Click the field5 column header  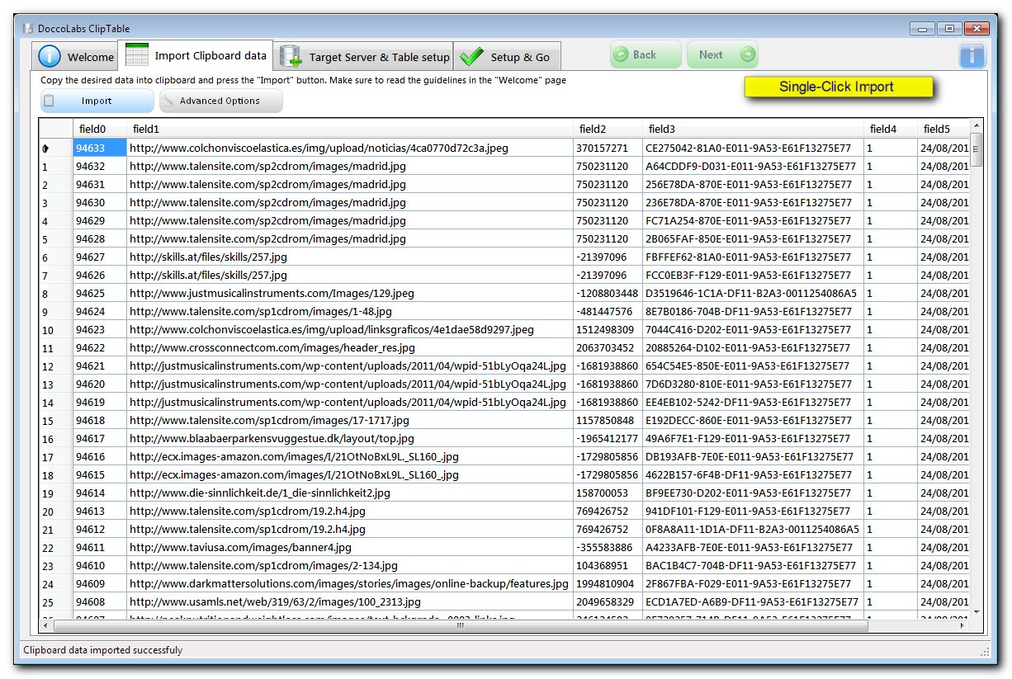[943, 129]
